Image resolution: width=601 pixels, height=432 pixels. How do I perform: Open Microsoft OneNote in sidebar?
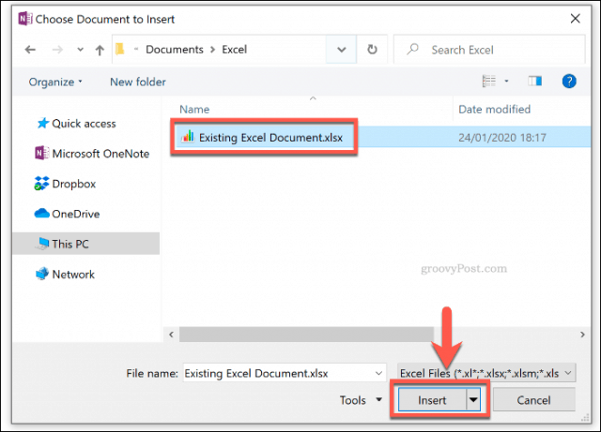pos(100,154)
